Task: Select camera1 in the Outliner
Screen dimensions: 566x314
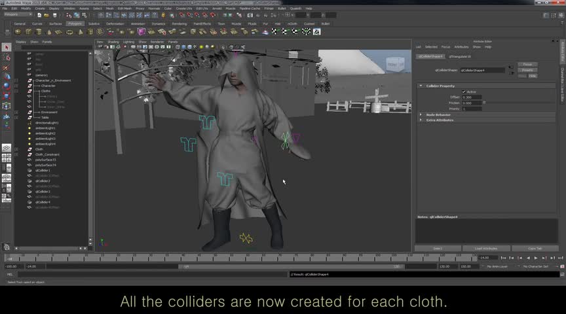Action: click(41, 75)
